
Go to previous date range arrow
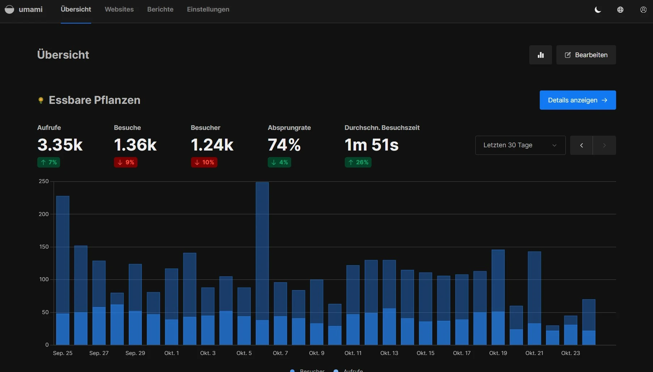click(581, 145)
